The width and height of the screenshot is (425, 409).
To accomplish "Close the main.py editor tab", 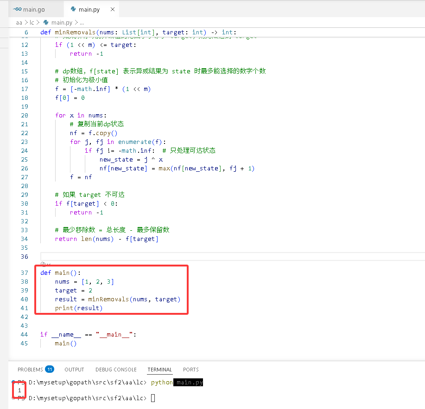I will click(x=113, y=9).
